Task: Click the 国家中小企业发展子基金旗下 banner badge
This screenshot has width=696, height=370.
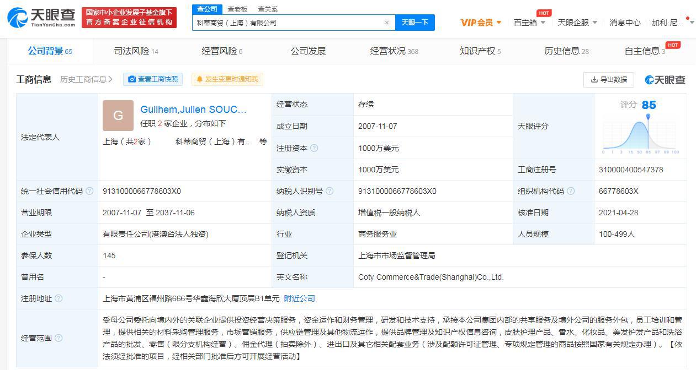Action: tap(129, 18)
